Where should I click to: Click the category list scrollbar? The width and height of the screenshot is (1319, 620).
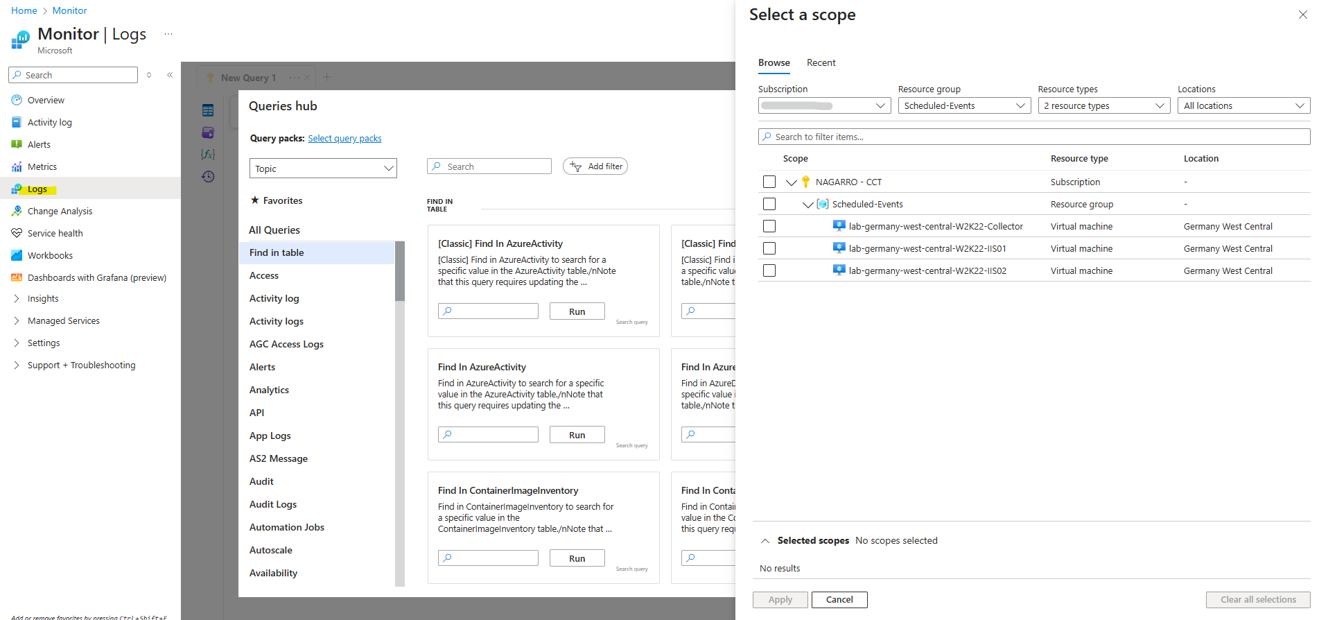pos(400,270)
